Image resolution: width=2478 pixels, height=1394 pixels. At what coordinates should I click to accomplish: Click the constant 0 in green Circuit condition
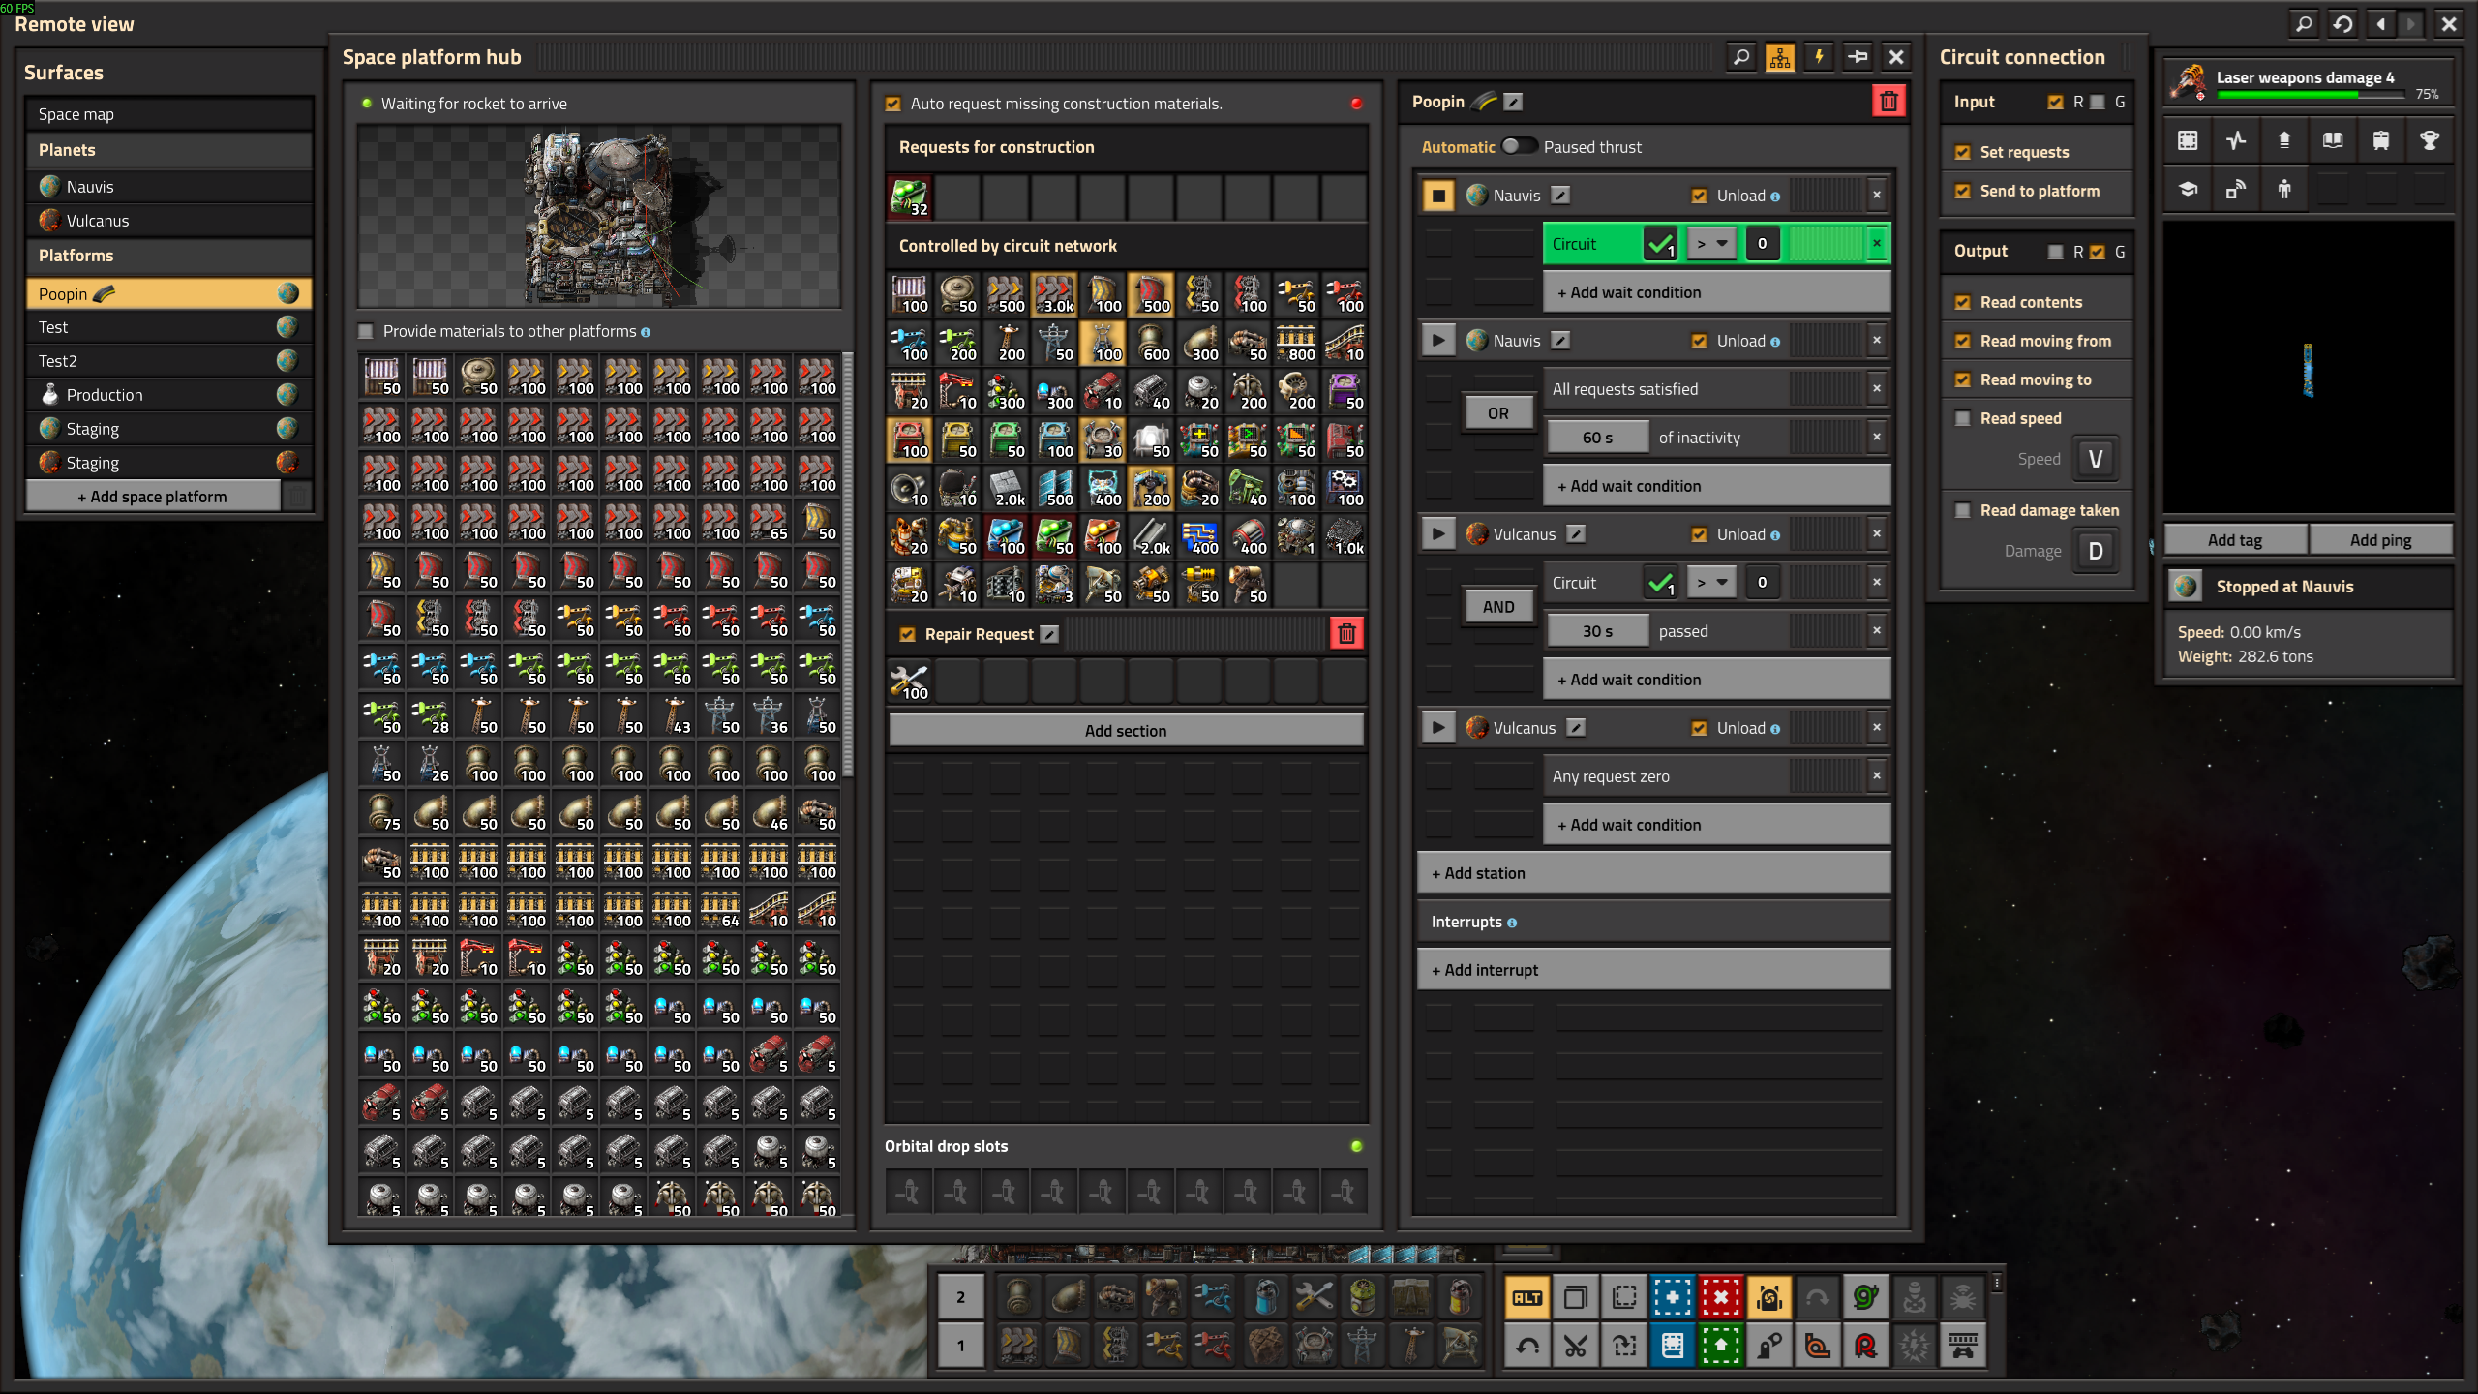click(x=1762, y=244)
